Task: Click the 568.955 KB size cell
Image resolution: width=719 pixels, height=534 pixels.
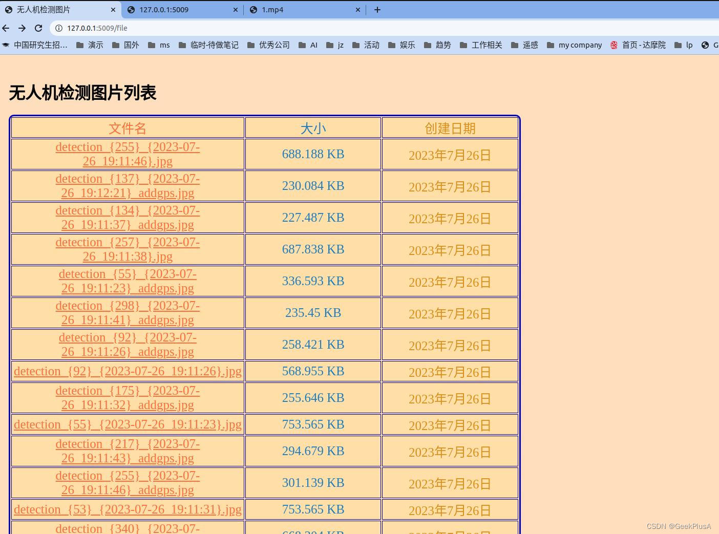Action: pos(313,371)
